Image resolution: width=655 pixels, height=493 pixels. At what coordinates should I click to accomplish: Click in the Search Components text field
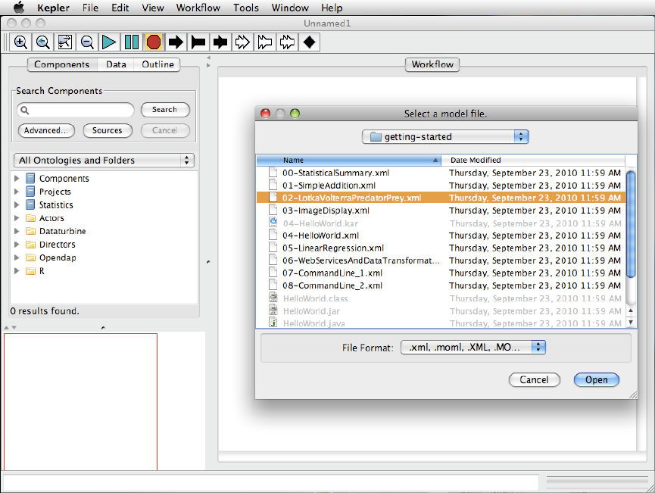(76, 111)
